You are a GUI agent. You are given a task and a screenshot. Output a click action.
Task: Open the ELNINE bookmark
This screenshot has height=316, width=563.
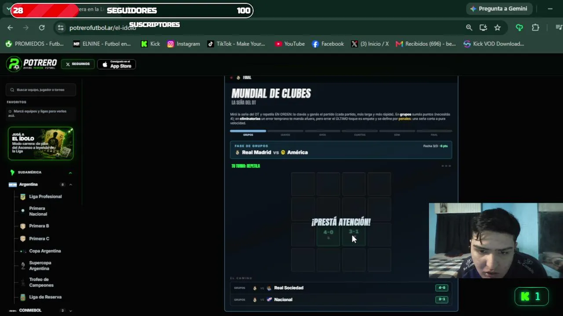coord(102,44)
